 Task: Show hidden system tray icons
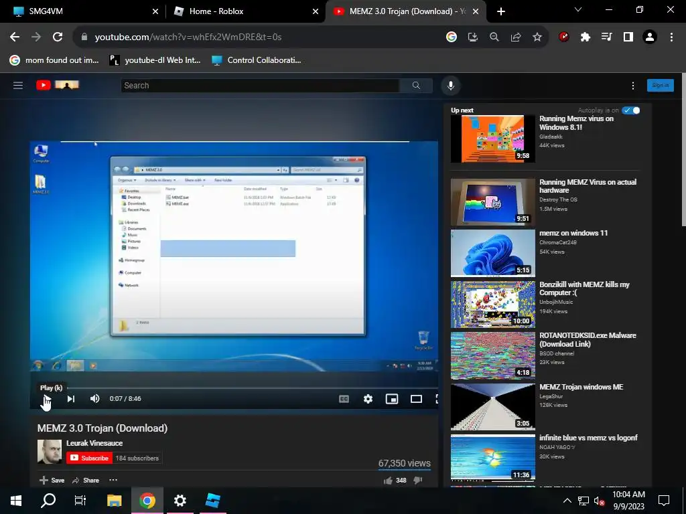click(567, 501)
